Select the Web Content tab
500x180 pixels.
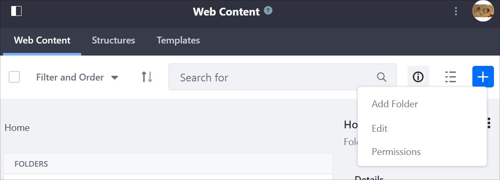[42, 40]
